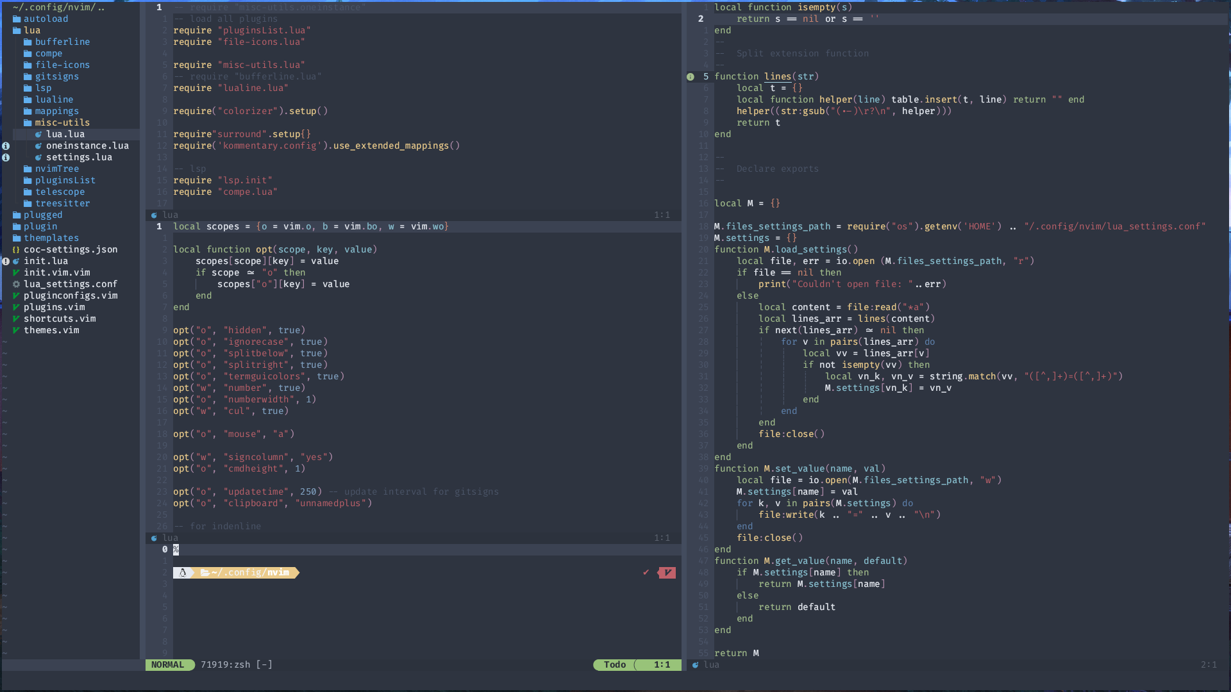Click the 1:1 position indicator on statusline
The height and width of the screenshot is (692, 1231).
(662, 664)
